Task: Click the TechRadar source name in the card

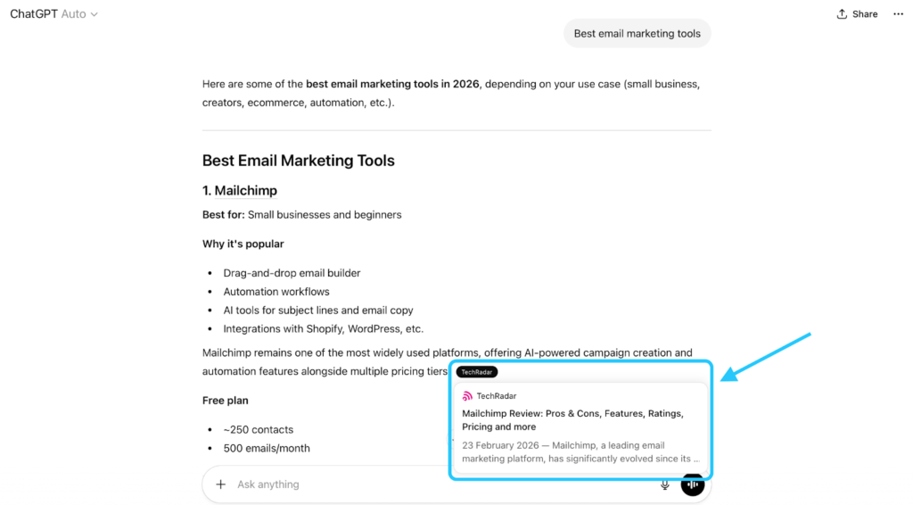Action: pyautogui.click(x=497, y=396)
